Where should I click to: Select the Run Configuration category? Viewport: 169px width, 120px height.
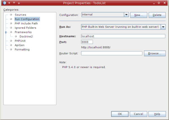pos(27,19)
